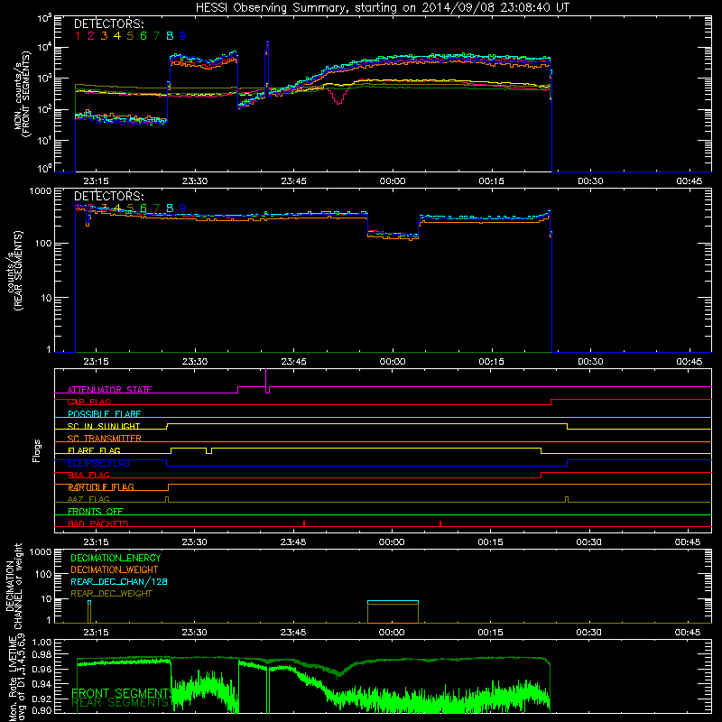Select orange detector 3 label in front segments legend
The image size is (722, 722).
point(104,36)
